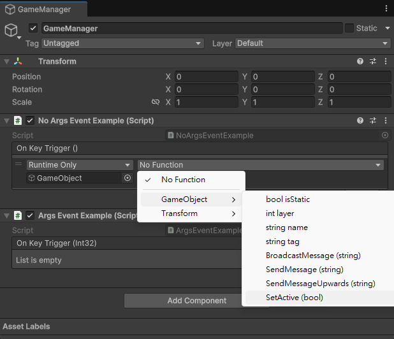Open the Tag dropdown showing Untagged
394x339 pixels.
[122, 43]
